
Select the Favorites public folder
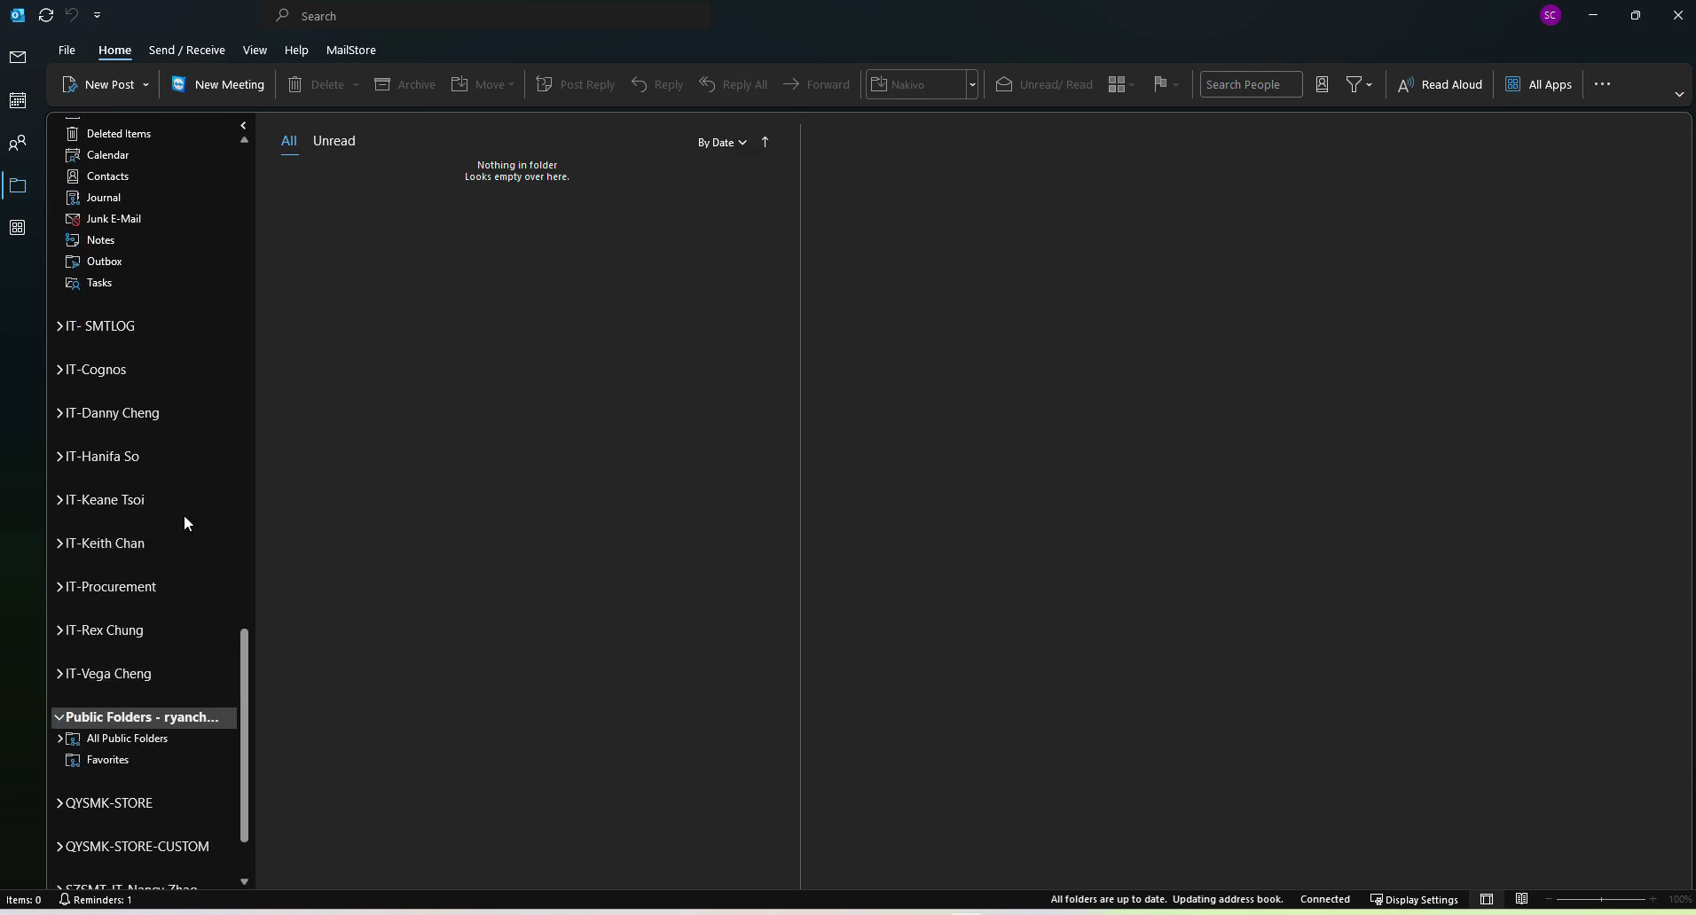pos(107,760)
